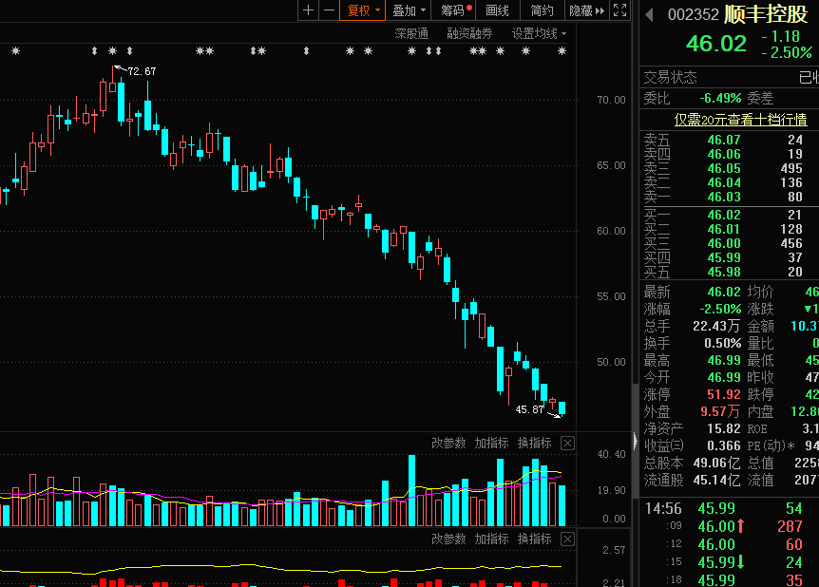Open the 筹码 chip distribution view
819x587 pixels.
click(x=454, y=9)
